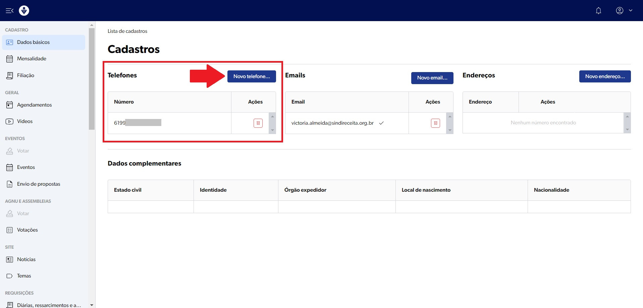Screen dimensions: 643x308
Task: Go to Filiação section
Action: point(25,75)
